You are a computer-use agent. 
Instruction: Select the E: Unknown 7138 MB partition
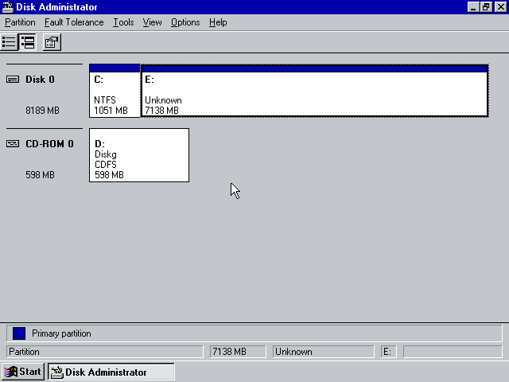point(315,91)
